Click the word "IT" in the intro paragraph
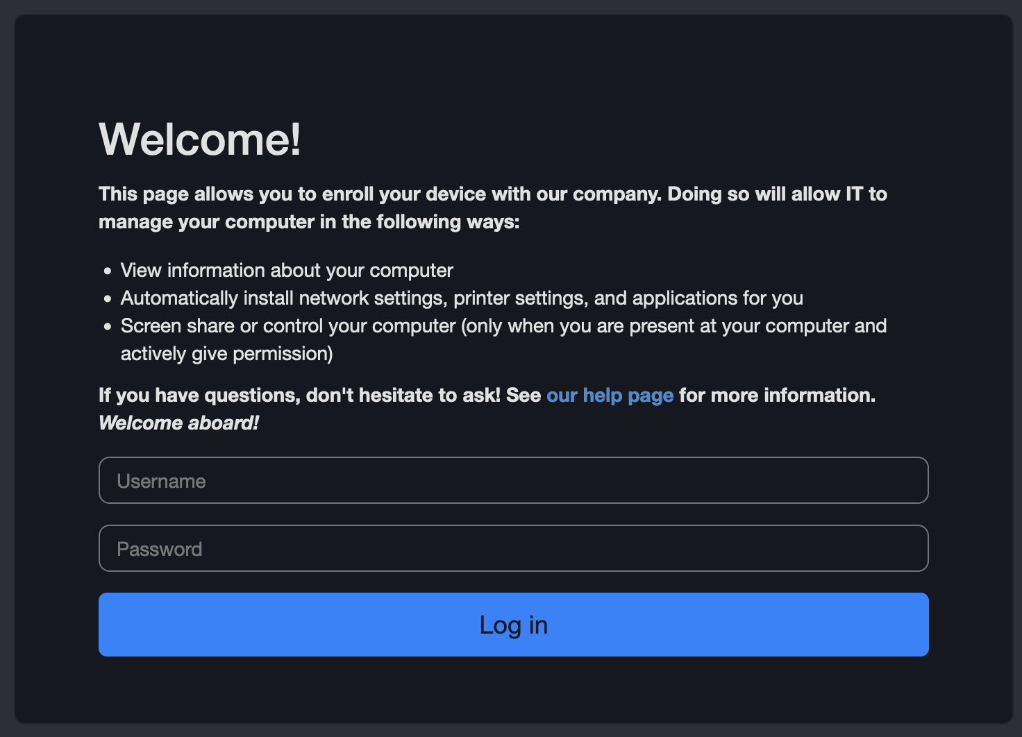 (x=853, y=194)
